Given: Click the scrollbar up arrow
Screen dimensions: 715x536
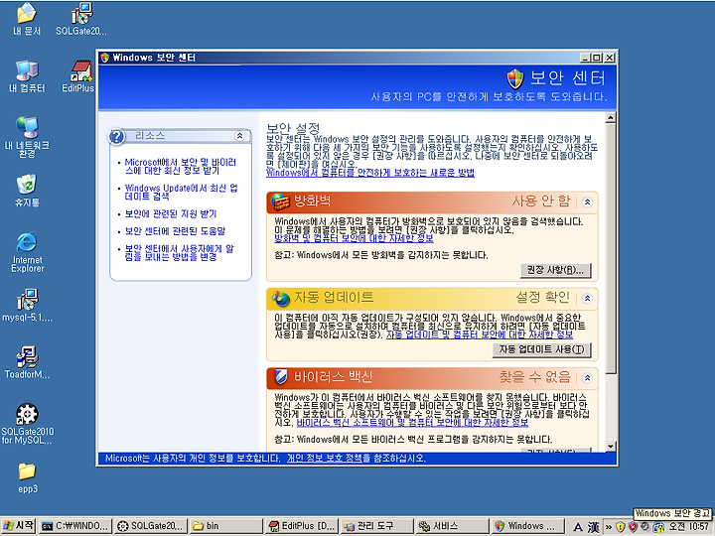Looking at the screenshot, I should pos(610,118).
